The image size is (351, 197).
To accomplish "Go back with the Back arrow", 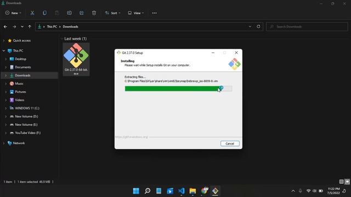I will [x=5, y=27].
